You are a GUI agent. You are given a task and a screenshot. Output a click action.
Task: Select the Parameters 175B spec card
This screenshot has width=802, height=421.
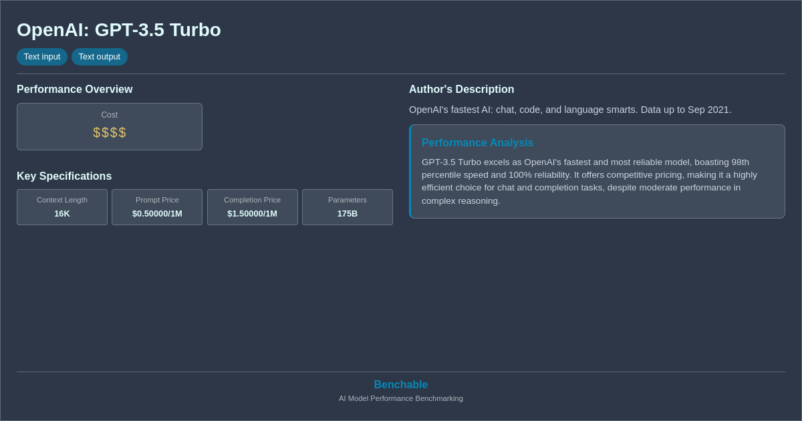coord(347,207)
